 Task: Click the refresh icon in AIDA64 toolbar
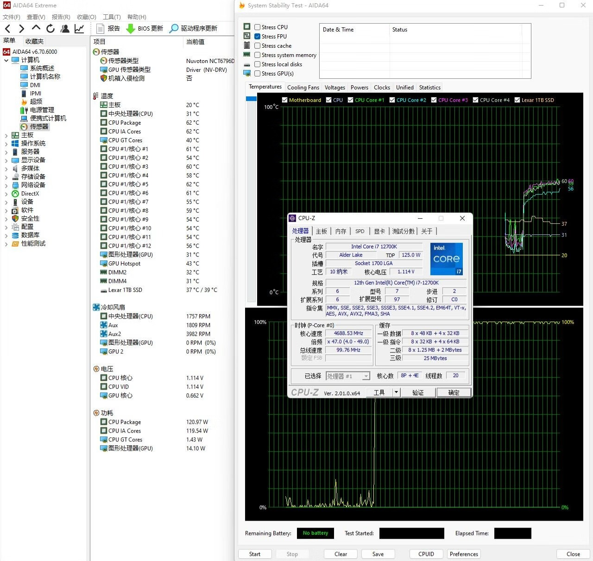coord(50,29)
